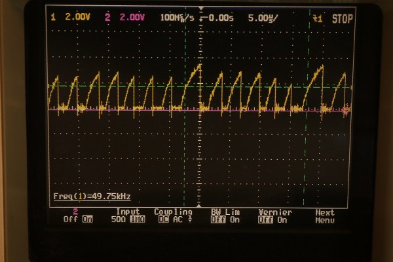Select channel 2 2.00V scale readout

[x=124, y=18]
